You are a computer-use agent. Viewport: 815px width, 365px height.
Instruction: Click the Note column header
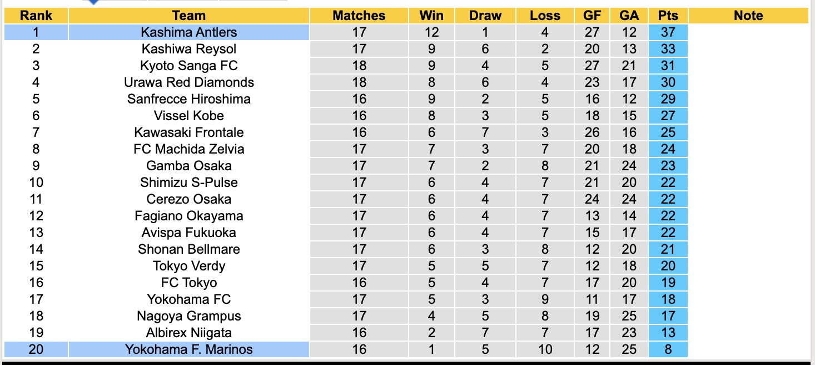click(x=748, y=16)
